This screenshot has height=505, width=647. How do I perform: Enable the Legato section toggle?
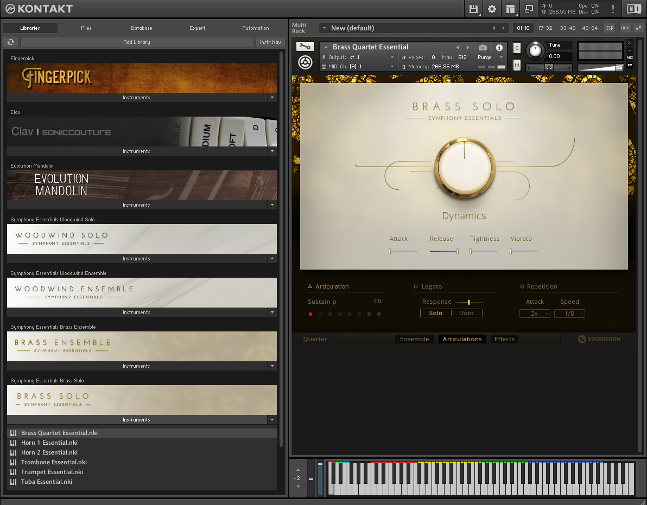(416, 286)
